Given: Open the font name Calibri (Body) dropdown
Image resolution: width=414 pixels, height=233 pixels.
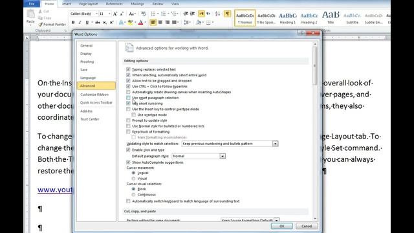Looking at the screenshot, I should [96, 14].
